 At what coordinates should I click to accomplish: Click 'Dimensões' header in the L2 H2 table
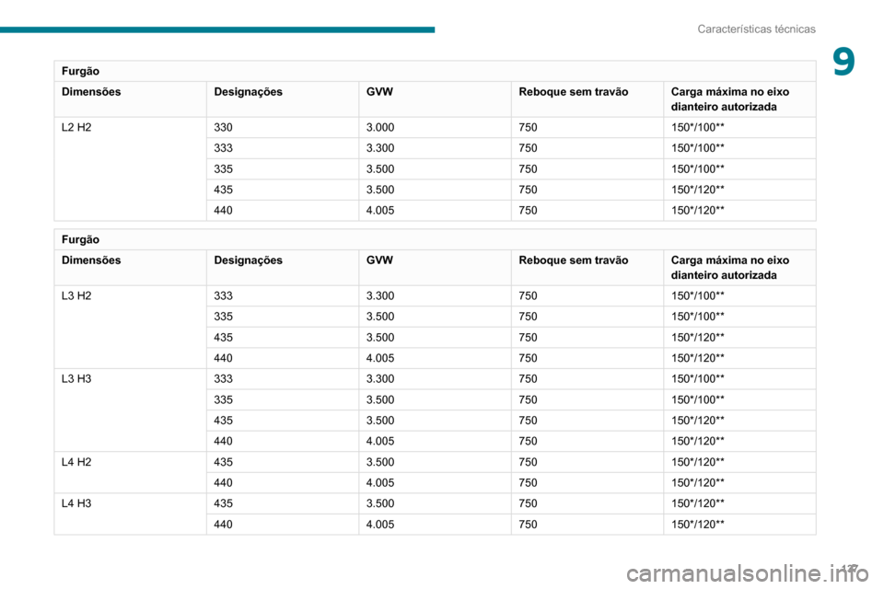[x=91, y=92]
